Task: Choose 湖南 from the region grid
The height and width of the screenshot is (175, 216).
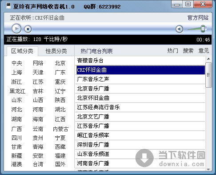Action: (x=17, y=119)
